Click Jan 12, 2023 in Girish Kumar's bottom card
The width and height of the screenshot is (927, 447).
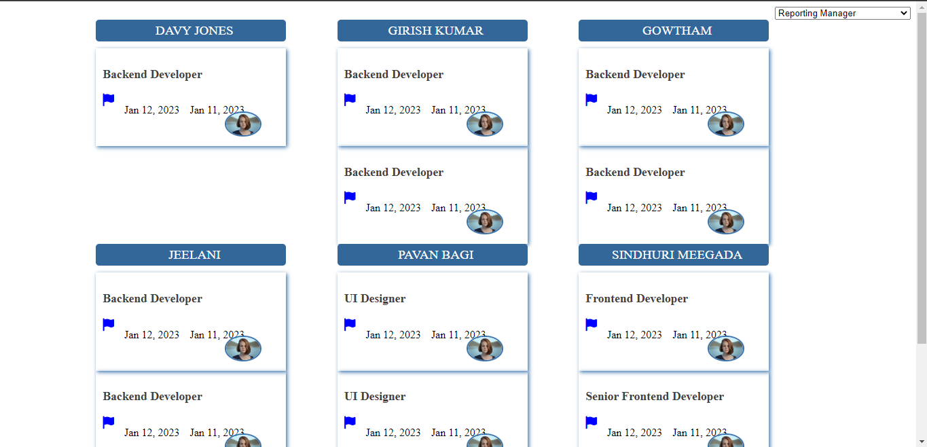point(393,208)
